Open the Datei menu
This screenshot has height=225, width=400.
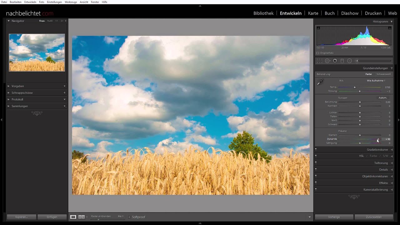pyautogui.click(x=4, y=2)
